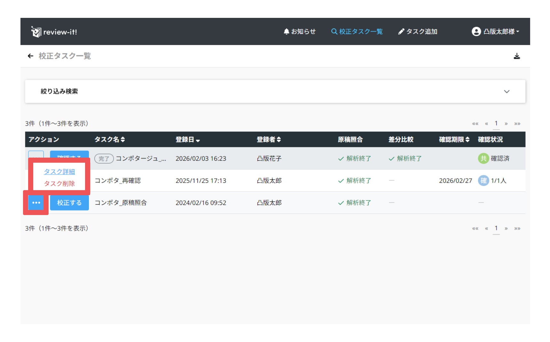Go to last page in top pagination
The width and height of the screenshot is (550, 342).
517,124
